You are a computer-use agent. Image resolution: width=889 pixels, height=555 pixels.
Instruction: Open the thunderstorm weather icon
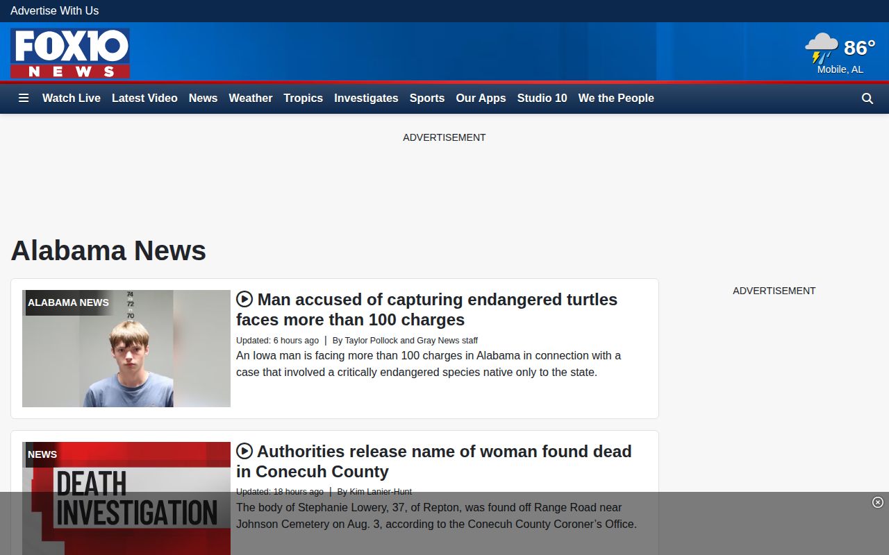pyautogui.click(x=822, y=48)
